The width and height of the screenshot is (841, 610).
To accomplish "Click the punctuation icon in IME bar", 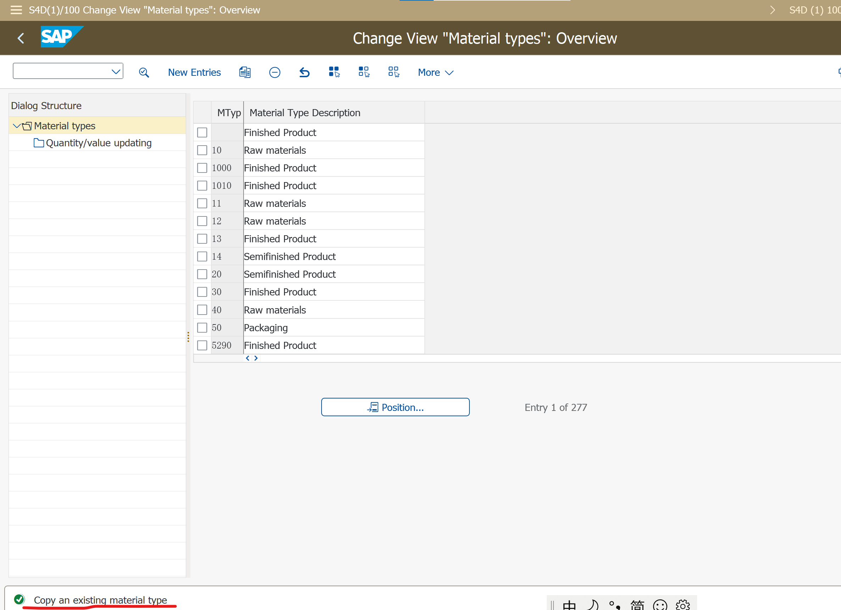I will click(x=614, y=605).
